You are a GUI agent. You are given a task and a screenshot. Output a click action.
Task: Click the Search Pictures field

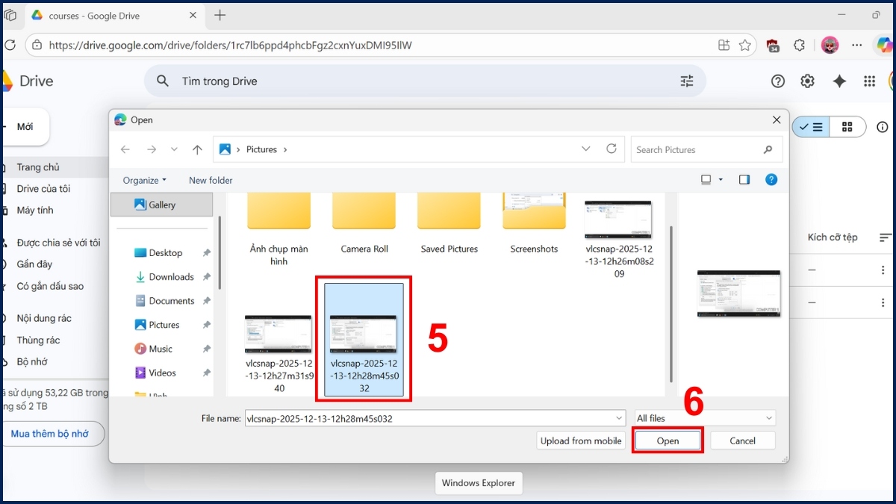(706, 149)
